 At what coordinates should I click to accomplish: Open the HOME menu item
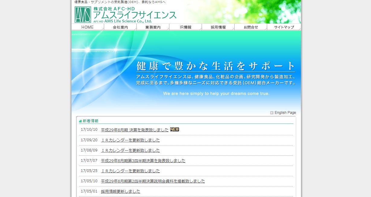point(87,27)
